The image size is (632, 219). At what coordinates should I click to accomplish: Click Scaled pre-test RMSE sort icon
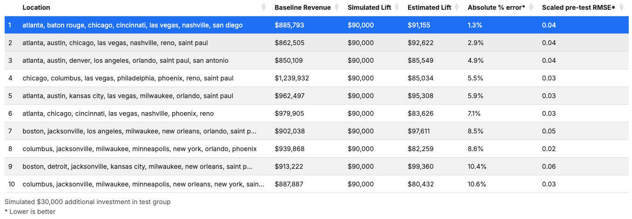621,7
